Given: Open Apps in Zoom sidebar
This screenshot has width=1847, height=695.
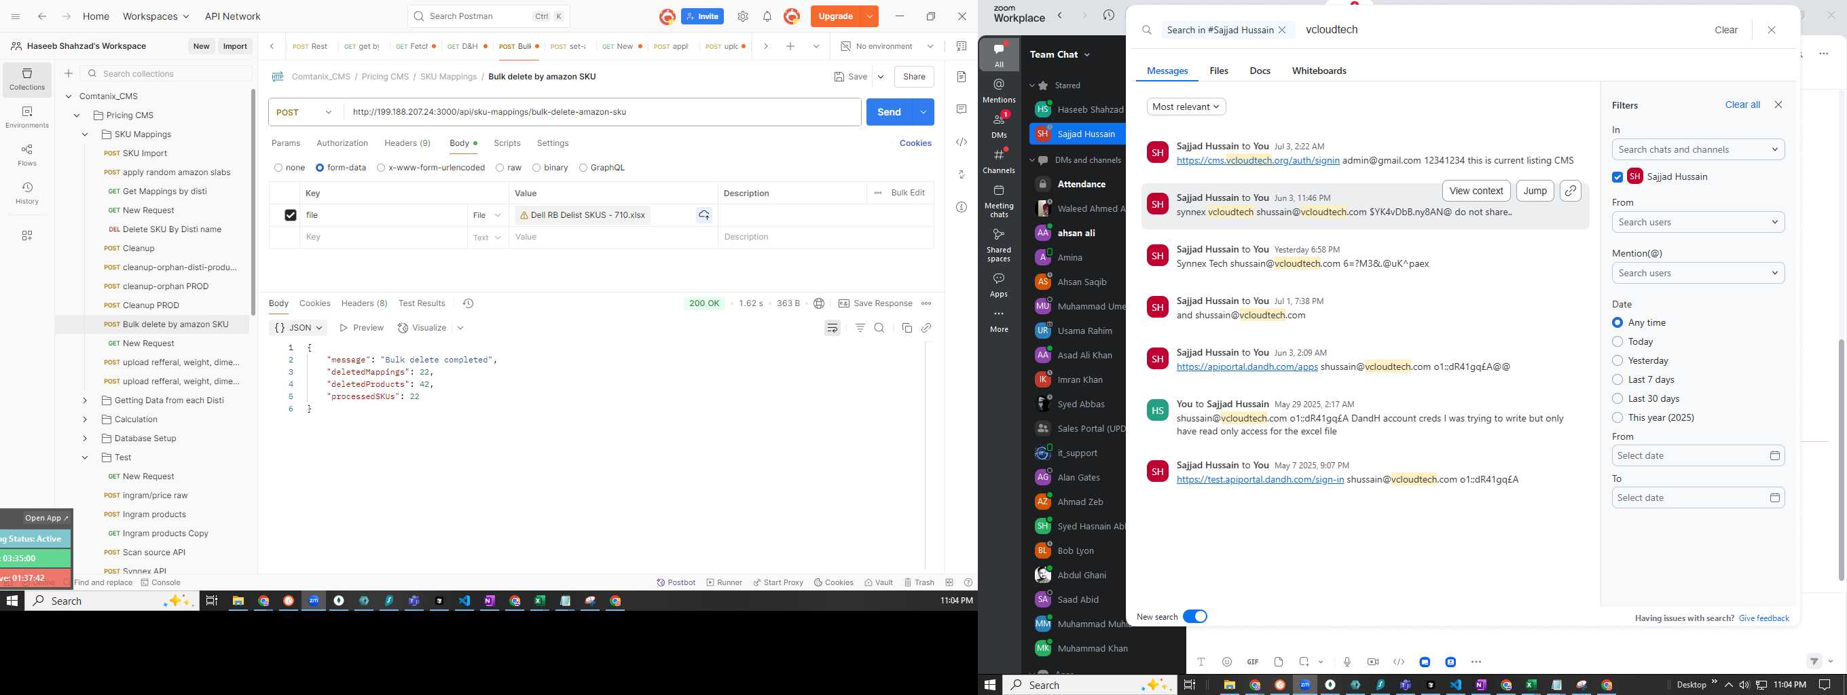Looking at the screenshot, I should click(999, 284).
